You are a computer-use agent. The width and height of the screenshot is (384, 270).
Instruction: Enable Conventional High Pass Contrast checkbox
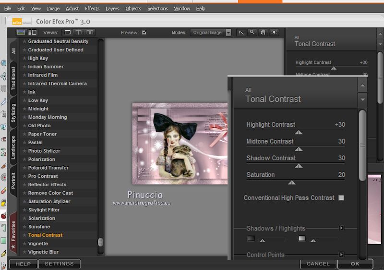click(x=341, y=198)
